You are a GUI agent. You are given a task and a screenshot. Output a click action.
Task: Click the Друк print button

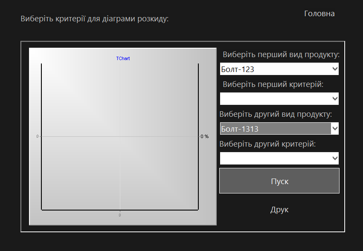click(x=279, y=210)
